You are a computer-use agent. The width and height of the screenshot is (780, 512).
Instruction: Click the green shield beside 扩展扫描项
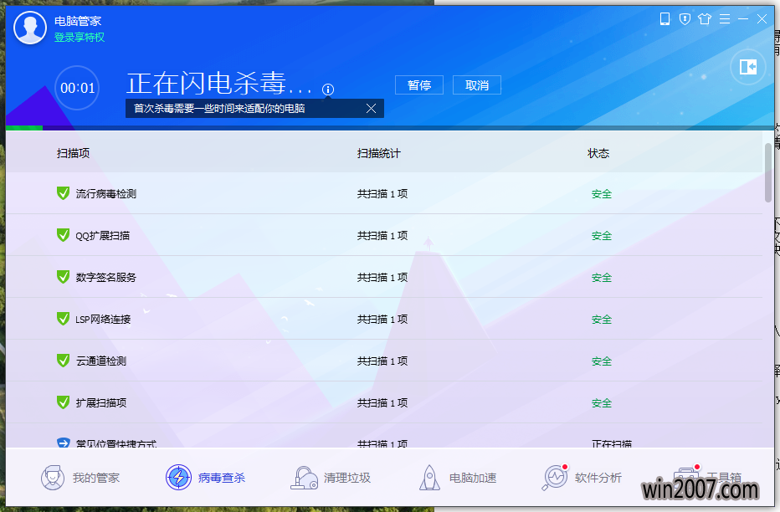[x=63, y=402]
